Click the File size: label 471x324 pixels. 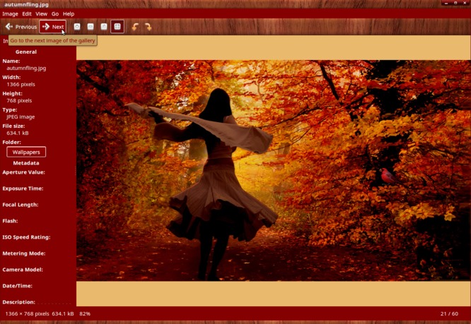coord(13,126)
